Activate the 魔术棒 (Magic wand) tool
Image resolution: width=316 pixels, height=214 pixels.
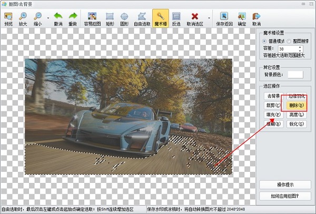pyautogui.click(x=161, y=18)
